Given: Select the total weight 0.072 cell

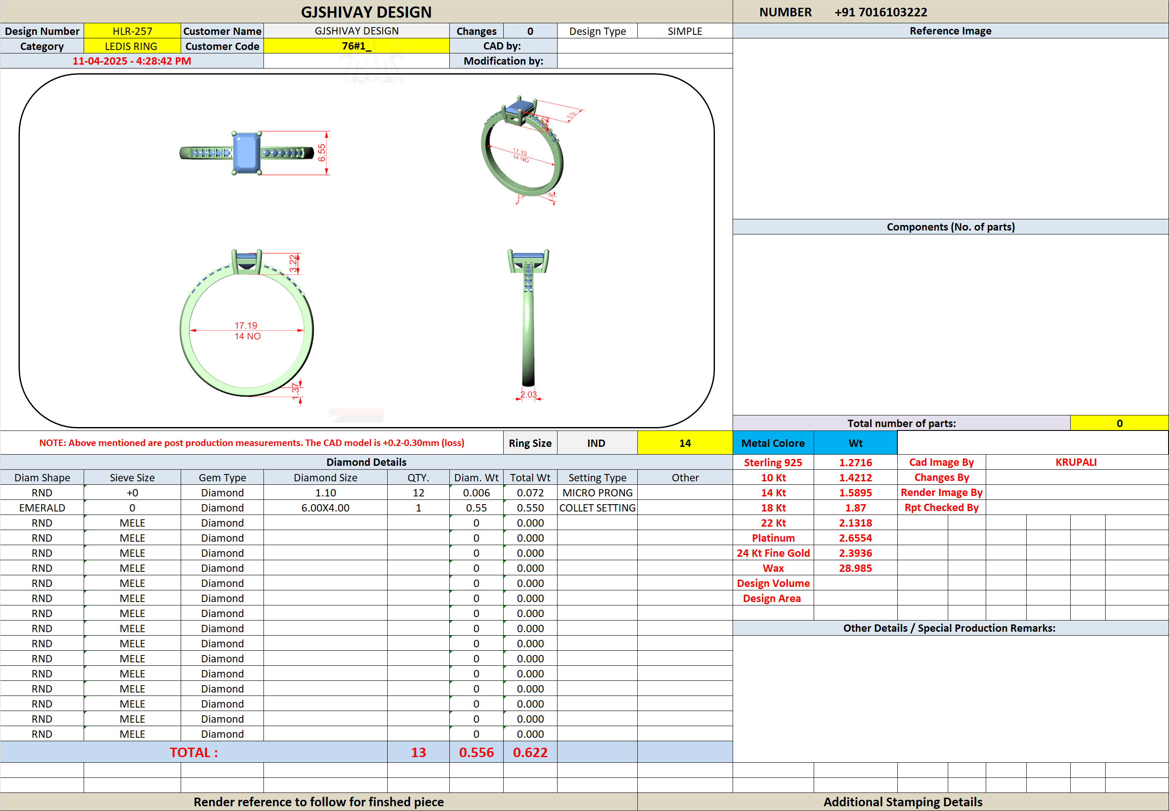Looking at the screenshot, I should point(530,493).
